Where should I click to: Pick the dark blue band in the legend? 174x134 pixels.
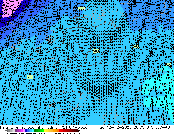pos(26,131)
